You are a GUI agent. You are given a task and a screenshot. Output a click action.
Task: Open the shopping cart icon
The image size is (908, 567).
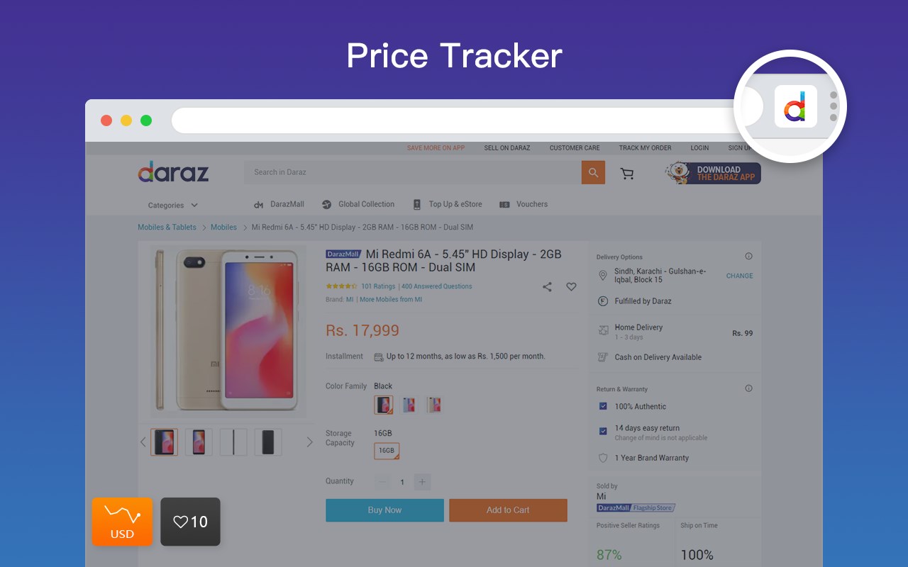click(x=627, y=173)
